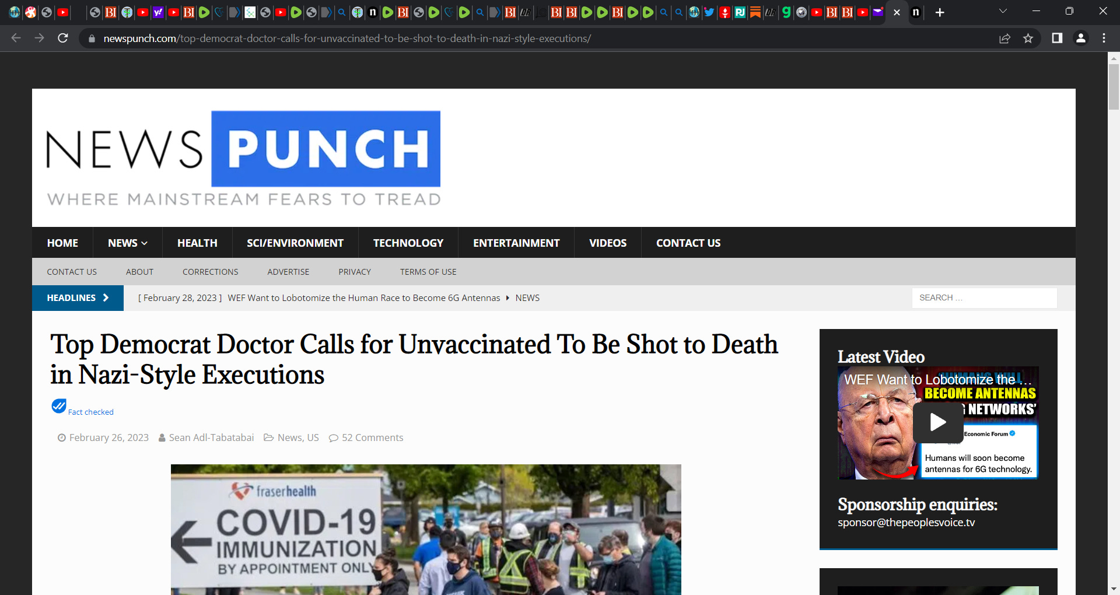Click the blue HEADLINES button
The height and width of the screenshot is (595, 1120).
coord(78,297)
